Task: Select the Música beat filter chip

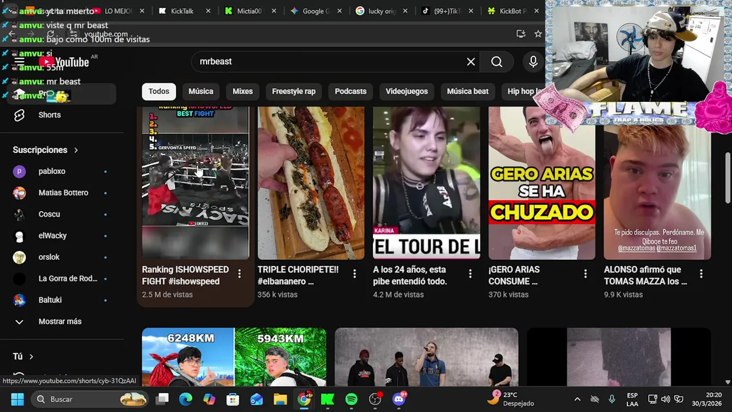Action: [x=468, y=92]
